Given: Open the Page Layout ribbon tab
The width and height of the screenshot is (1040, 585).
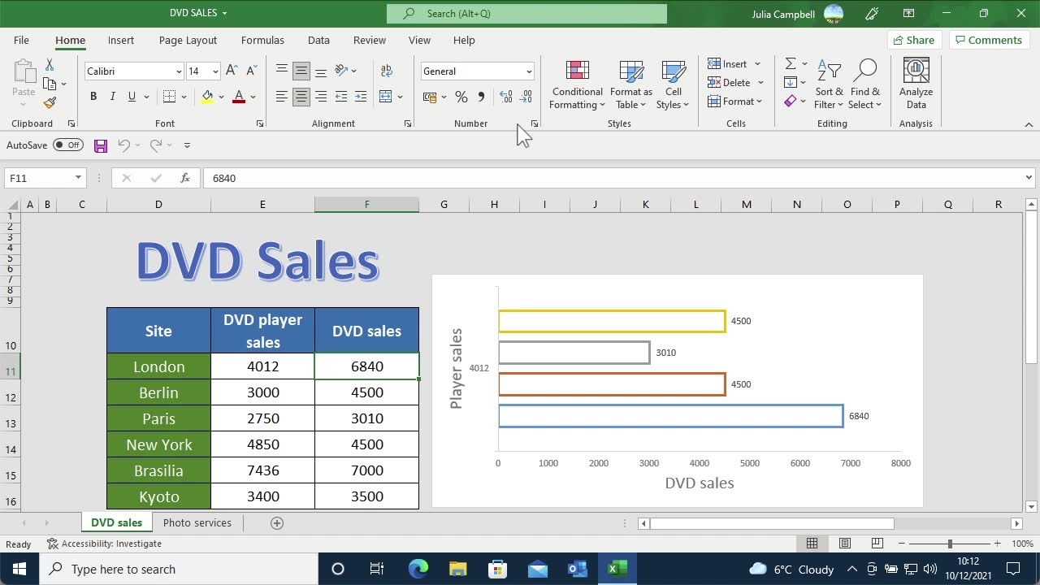Looking at the screenshot, I should (188, 40).
